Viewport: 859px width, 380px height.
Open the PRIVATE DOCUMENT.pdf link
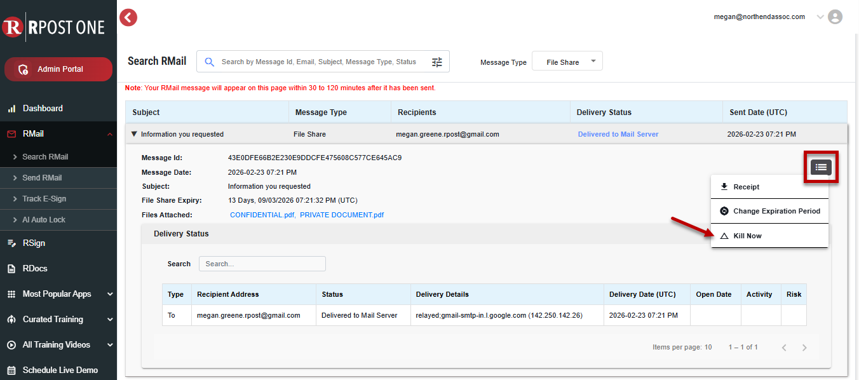[342, 215]
